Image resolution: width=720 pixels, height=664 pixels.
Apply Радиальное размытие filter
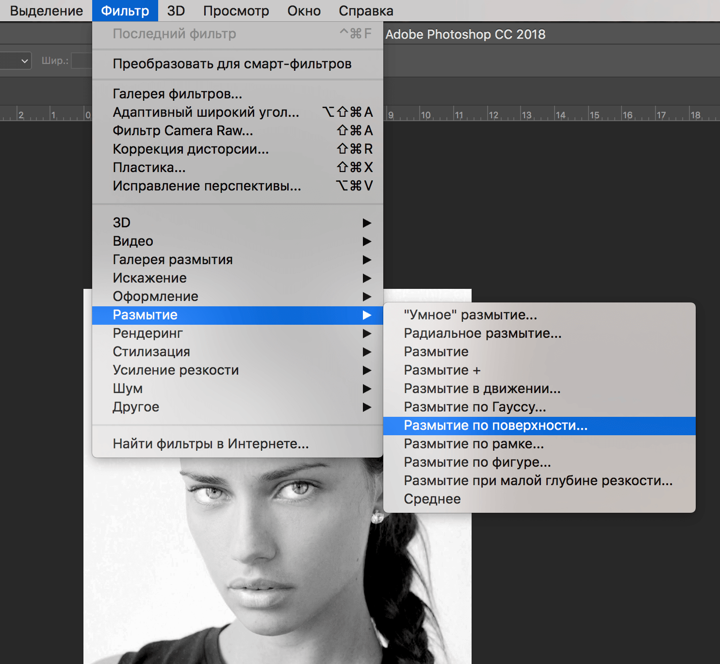(x=482, y=333)
